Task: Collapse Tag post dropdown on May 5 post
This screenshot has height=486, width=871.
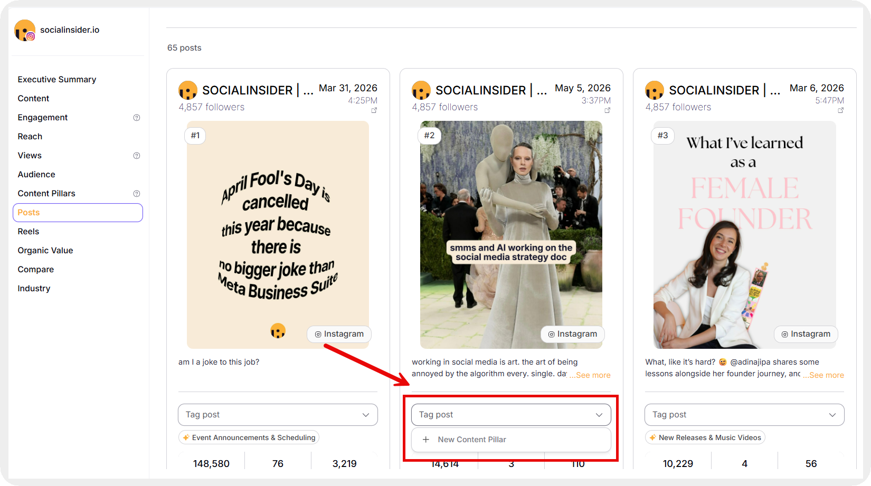Action: tap(511, 415)
